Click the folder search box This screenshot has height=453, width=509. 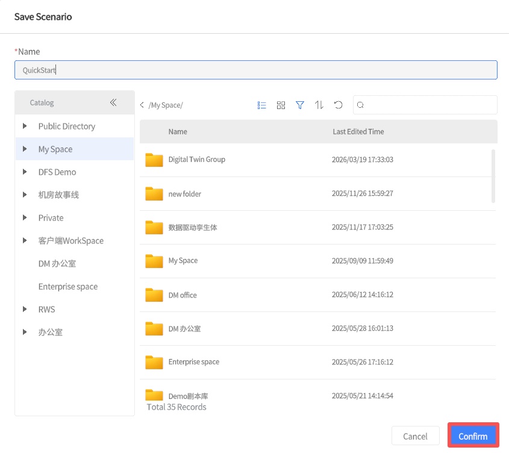coord(429,105)
